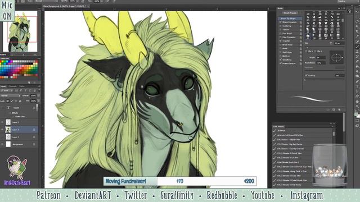Click lock position icon in Layers panel
The image size is (360, 202).
(x=16, y=101)
